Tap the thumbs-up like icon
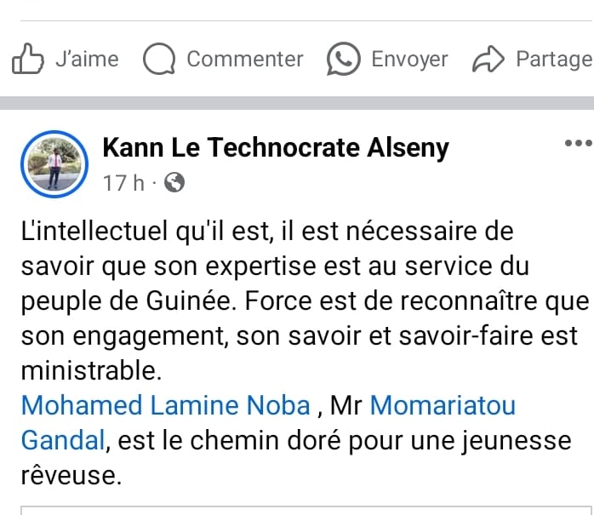The height and width of the screenshot is (515, 594). [x=27, y=59]
